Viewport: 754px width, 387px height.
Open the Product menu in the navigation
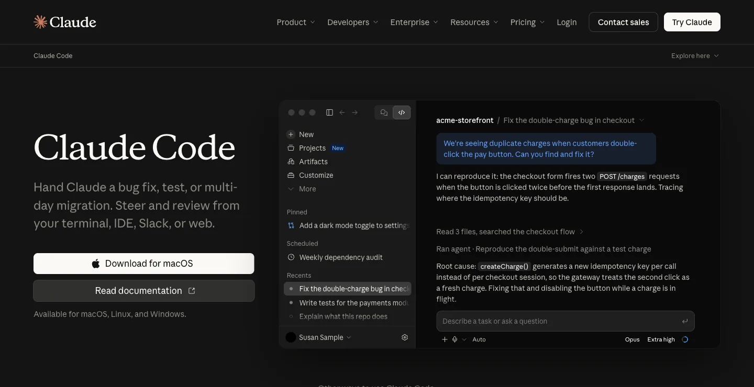[296, 22]
